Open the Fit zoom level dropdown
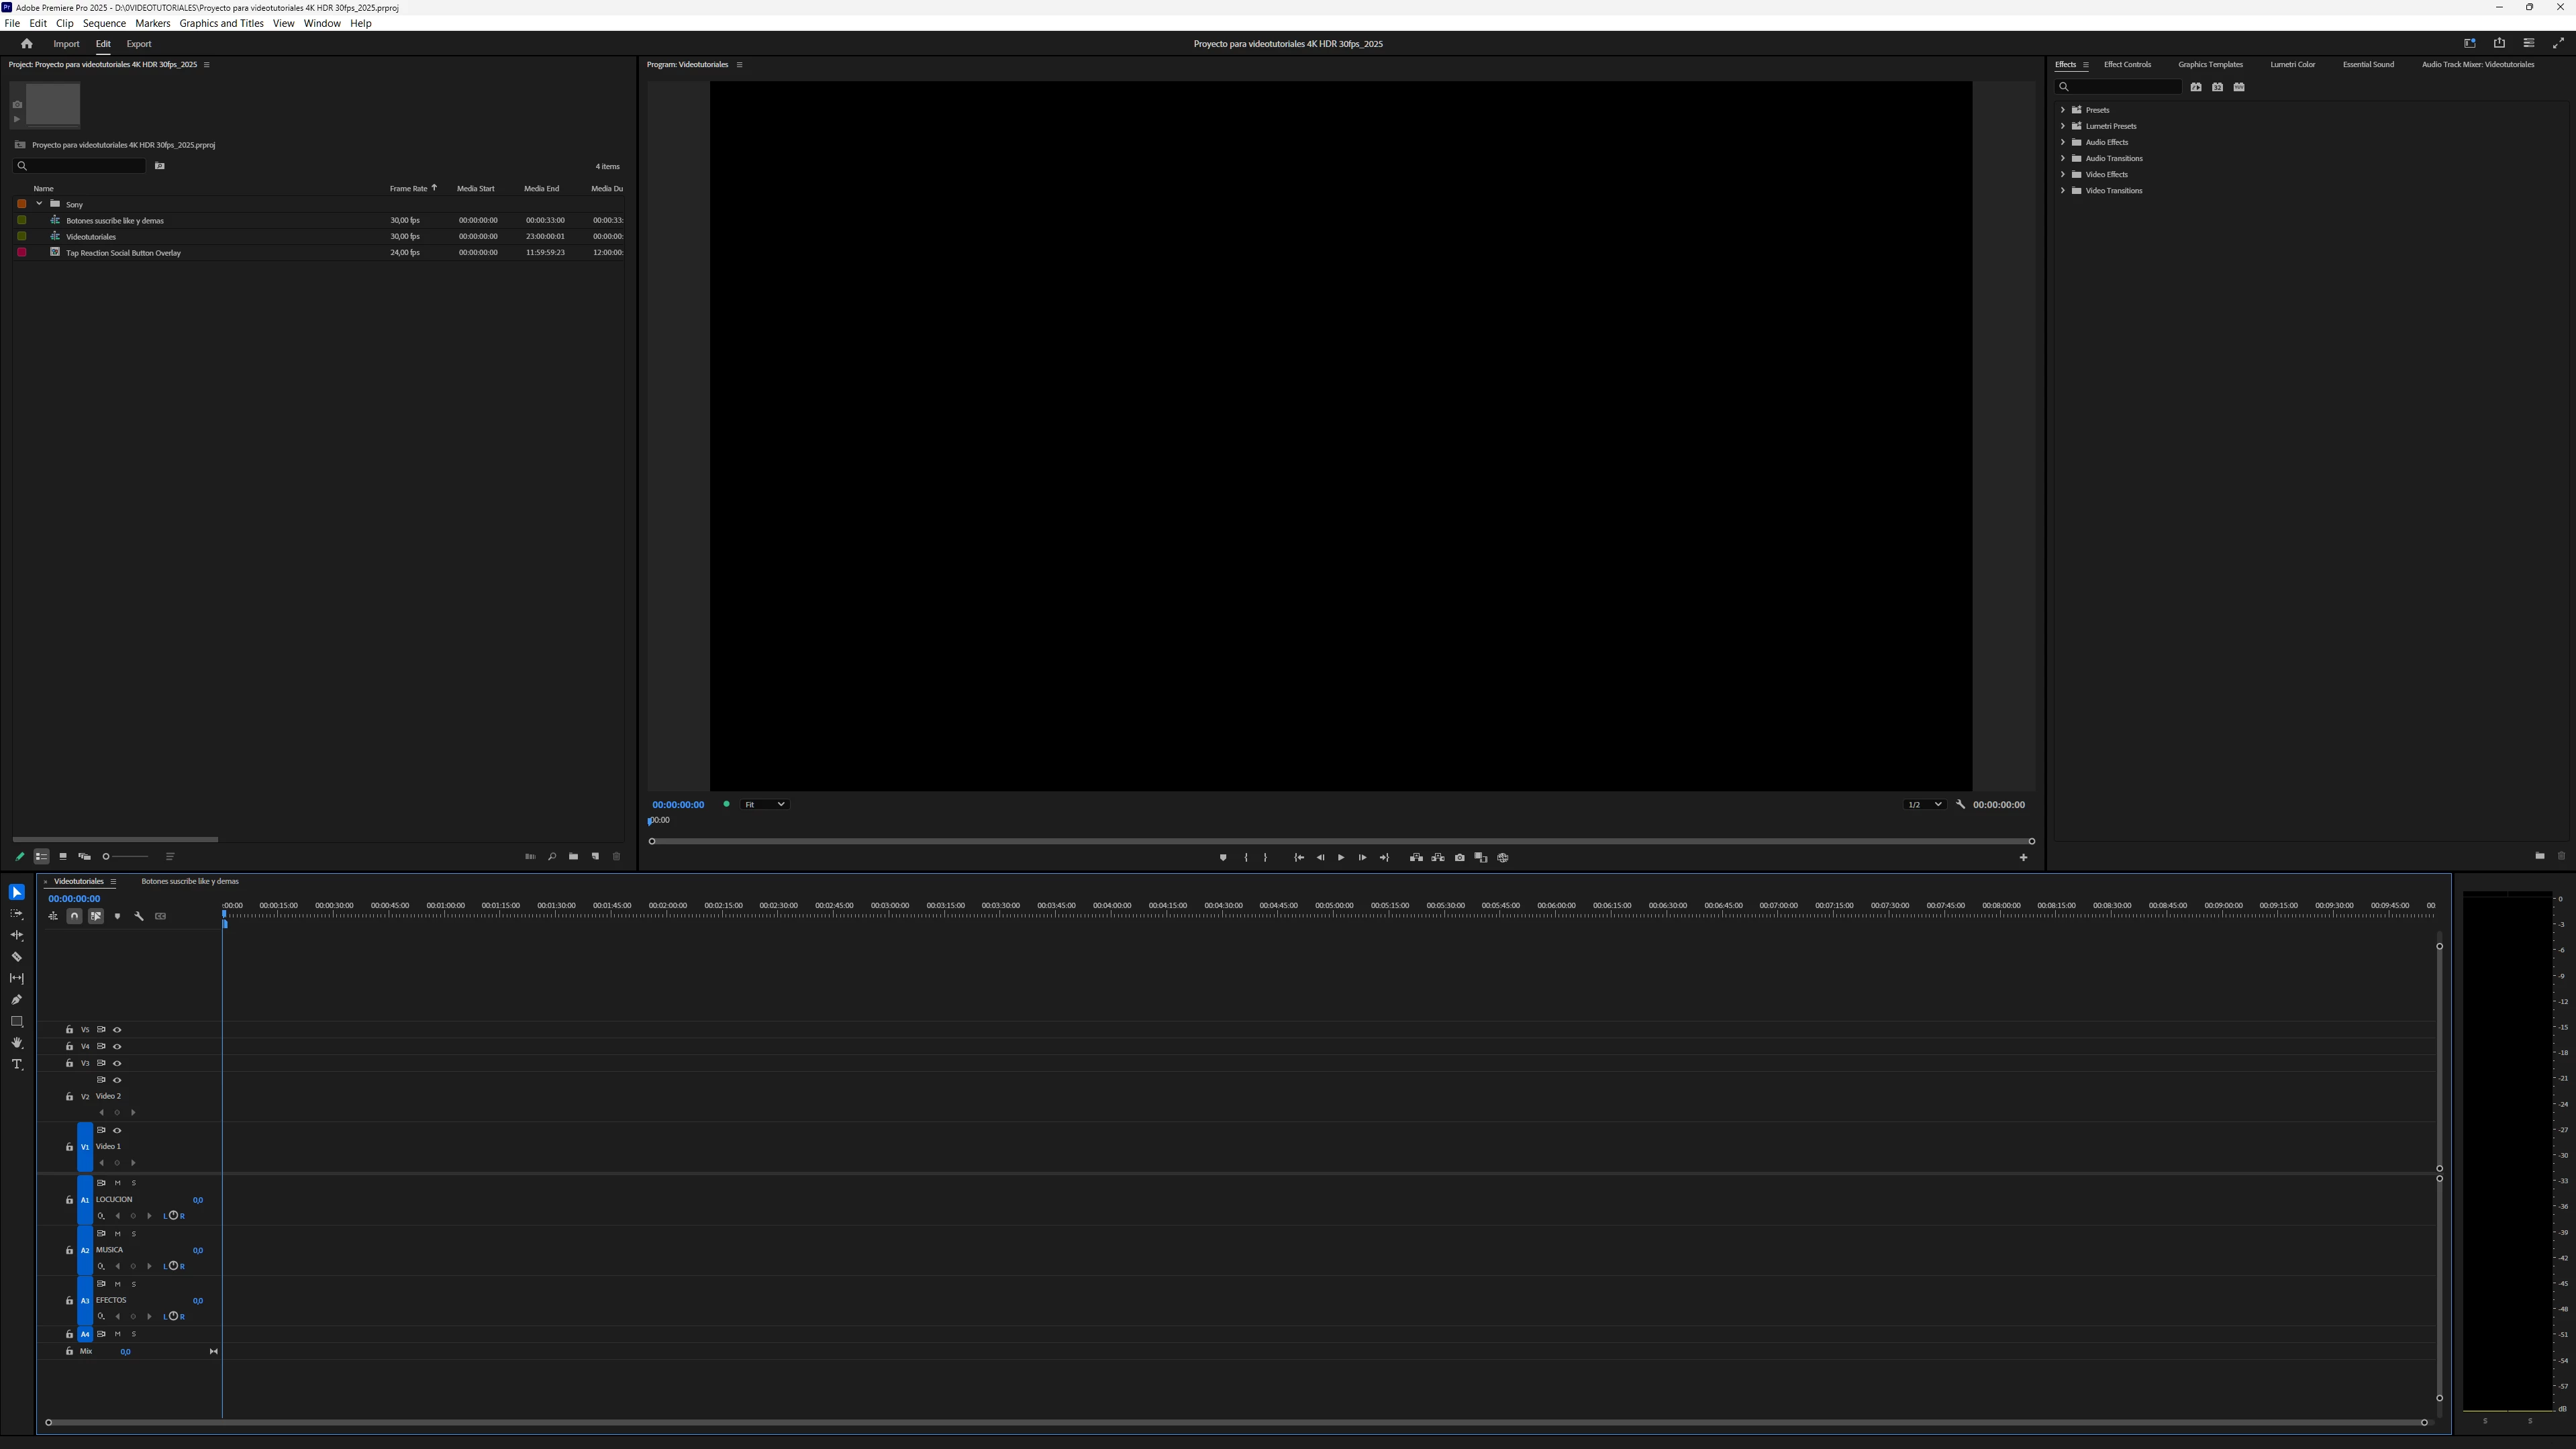2576x1449 pixels. 765,805
